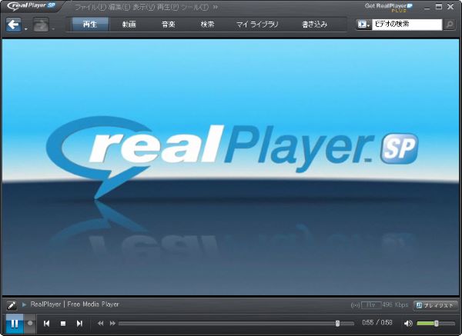This screenshot has height=336, width=462.
Task: Open the 表示 menu
Action: pos(143,7)
